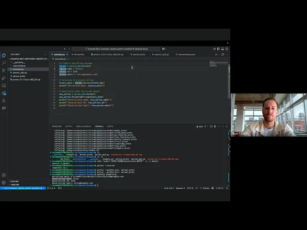Viewport: 307px width, 230px height.
Task: Open the Source Control view
Action: tap(4, 70)
